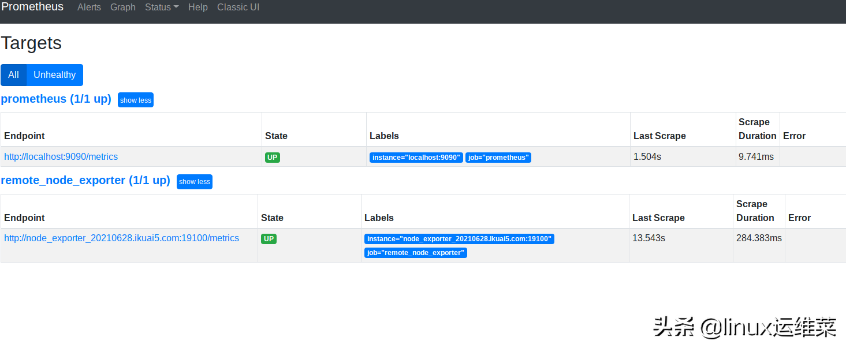Viewport: 846px width, 348px height.
Task: Open the remote_node_exporter (1/1 up) heading
Action: 85,180
